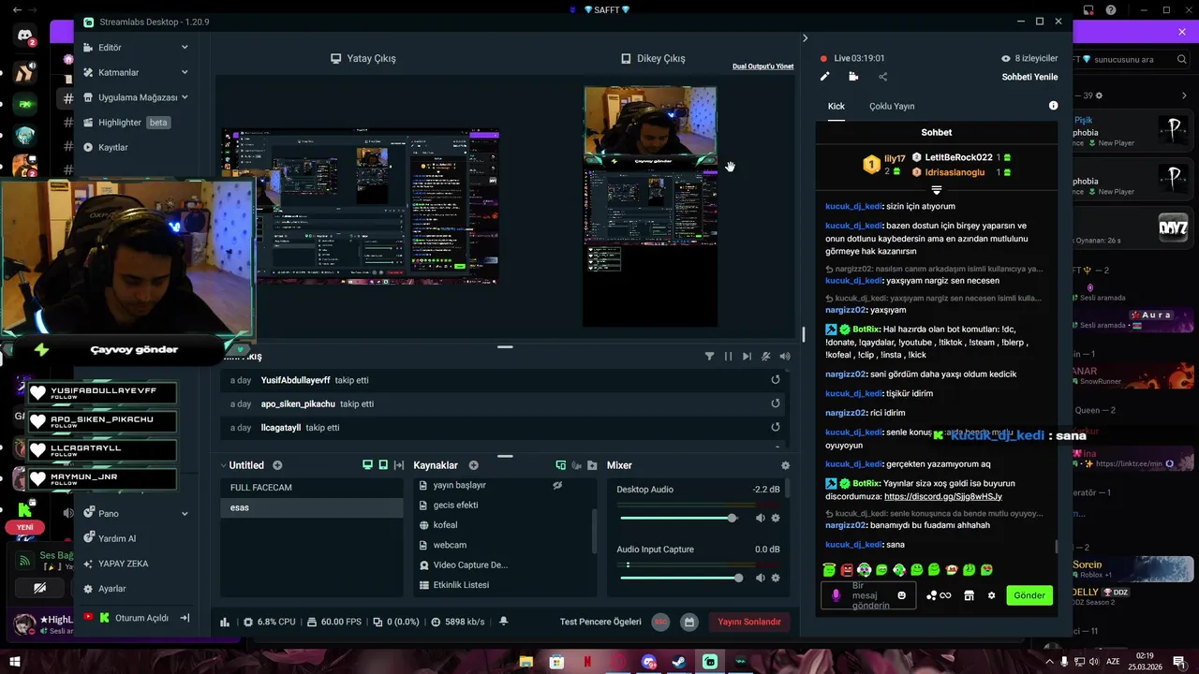The height and width of the screenshot is (674, 1199).
Task: Click the camera icon beside pencil
Action: pyautogui.click(x=853, y=77)
